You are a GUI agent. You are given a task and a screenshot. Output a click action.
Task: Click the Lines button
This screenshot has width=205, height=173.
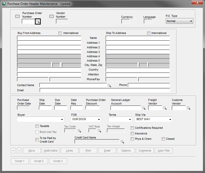[69, 151]
